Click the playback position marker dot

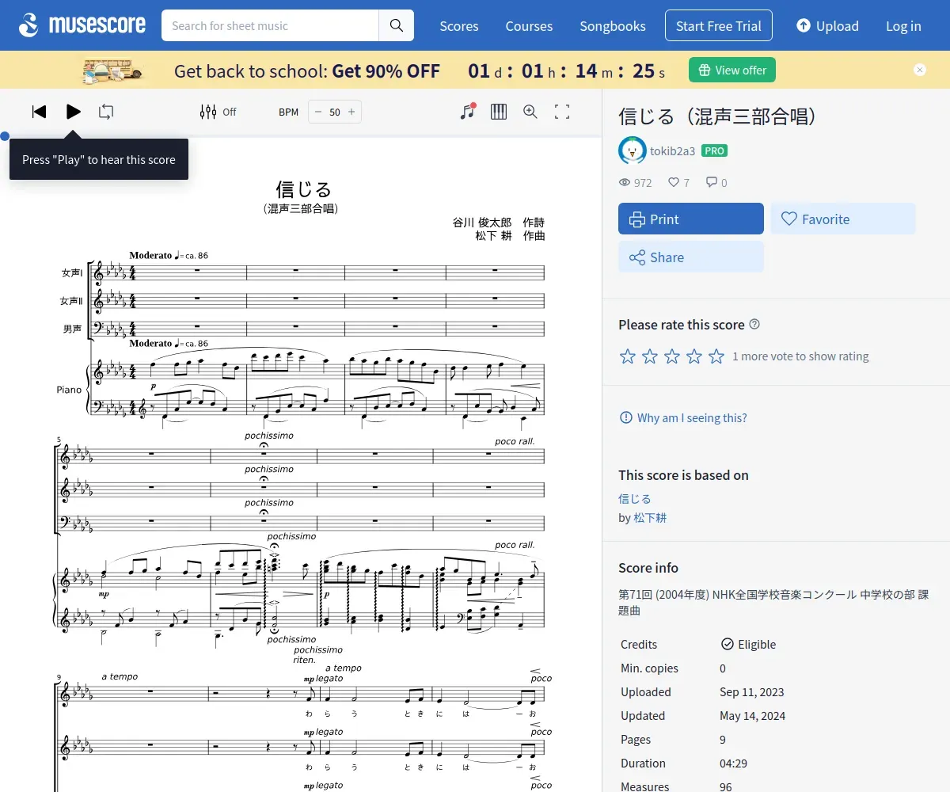point(5,136)
